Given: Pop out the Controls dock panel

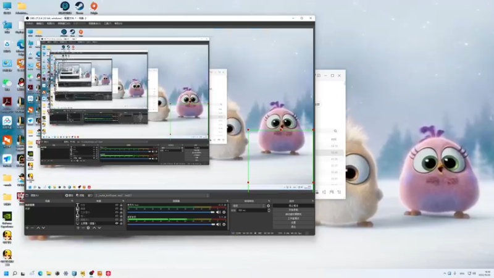Looking at the screenshot, I should (x=312, y=201).
